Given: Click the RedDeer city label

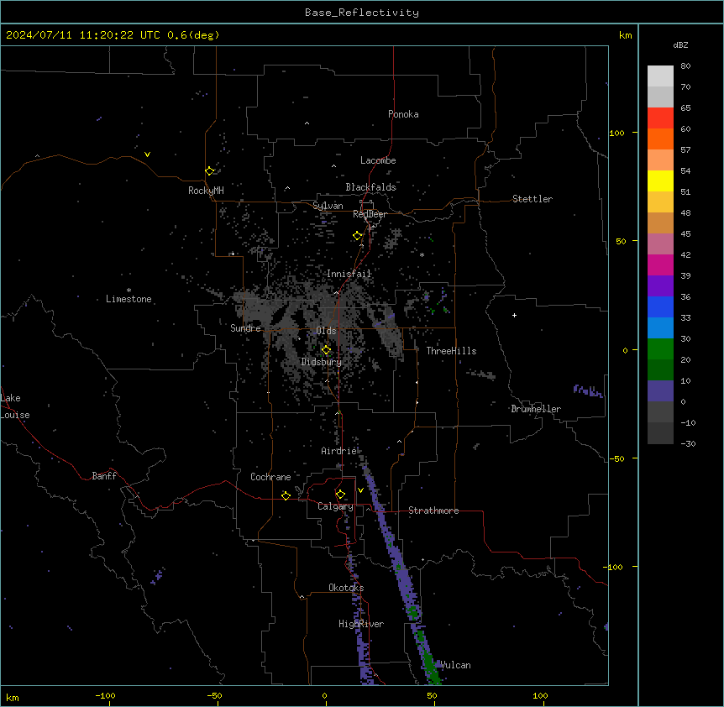Looking at the screenshot, I should point(370,214).
